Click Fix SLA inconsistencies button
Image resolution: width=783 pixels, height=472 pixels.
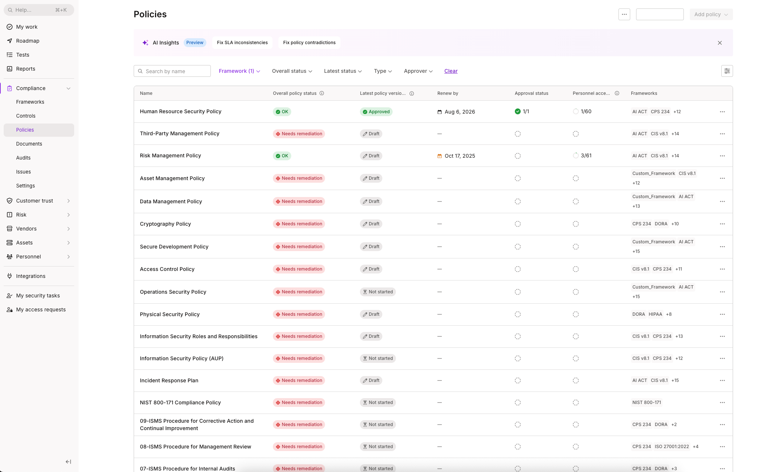pos(242,43)
